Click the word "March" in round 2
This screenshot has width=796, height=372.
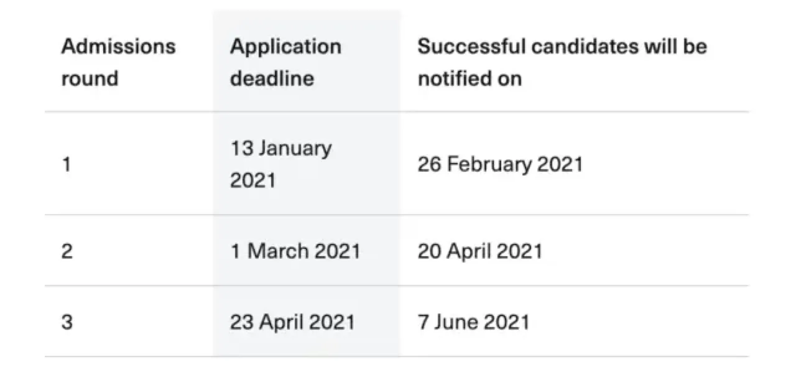point(277,251)
